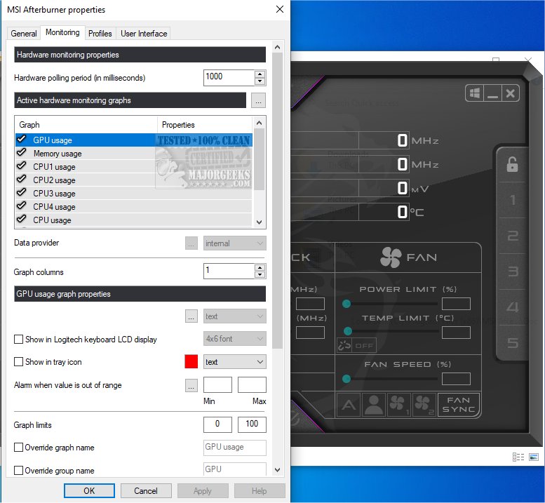Click the Graph limits minimum field showing 0
The height and width of the screenshot is (503, 545).
(x=217, y=424)
